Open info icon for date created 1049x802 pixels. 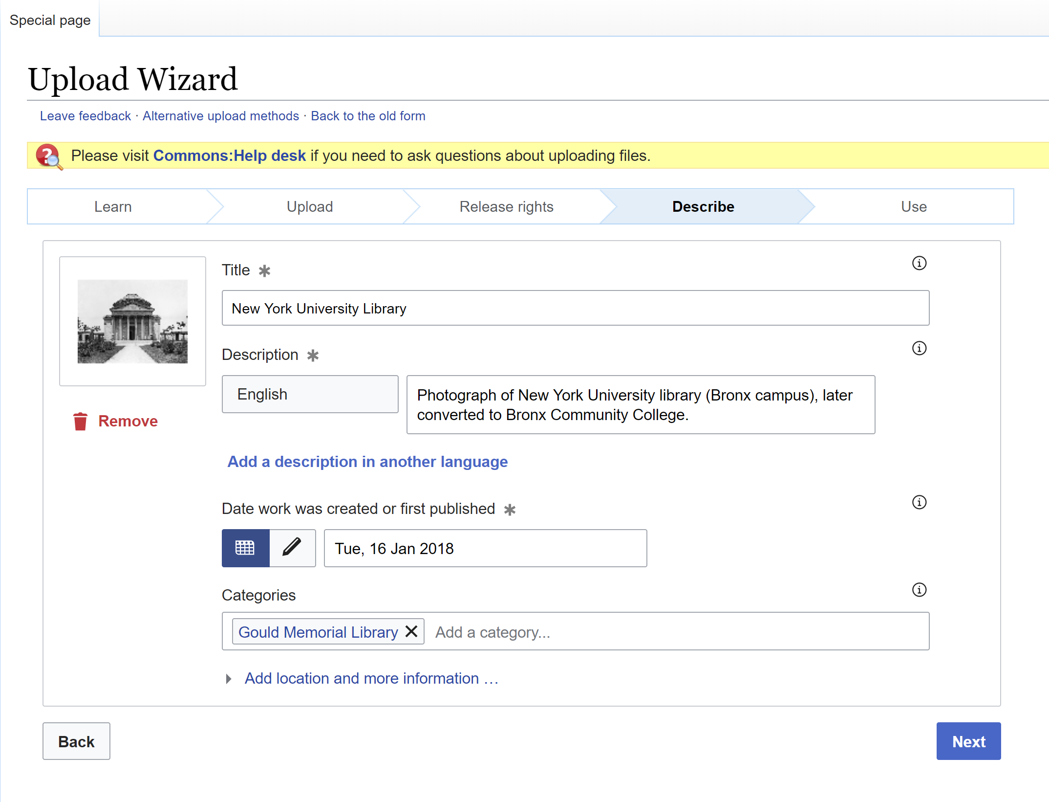[x=919, y=502]
